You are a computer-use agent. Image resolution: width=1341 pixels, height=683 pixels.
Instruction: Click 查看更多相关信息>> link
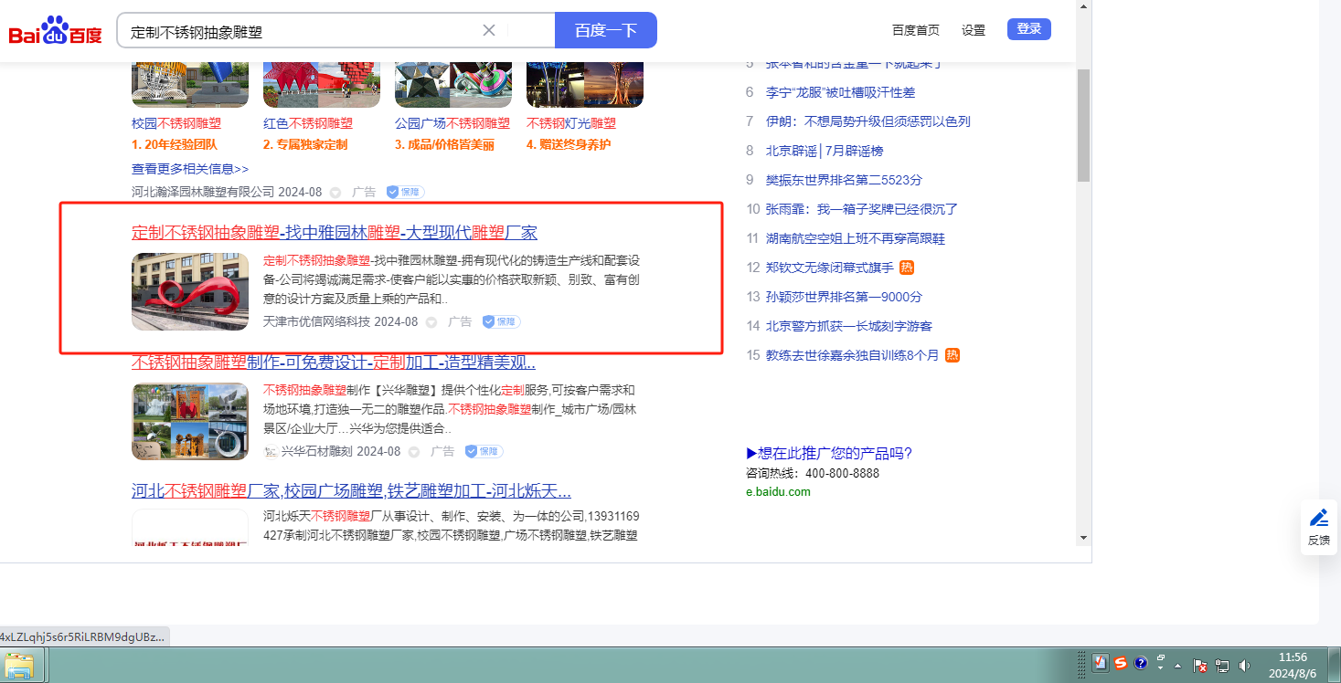point(190,169)
